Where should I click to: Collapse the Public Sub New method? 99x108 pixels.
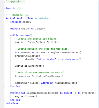(4, 35)
